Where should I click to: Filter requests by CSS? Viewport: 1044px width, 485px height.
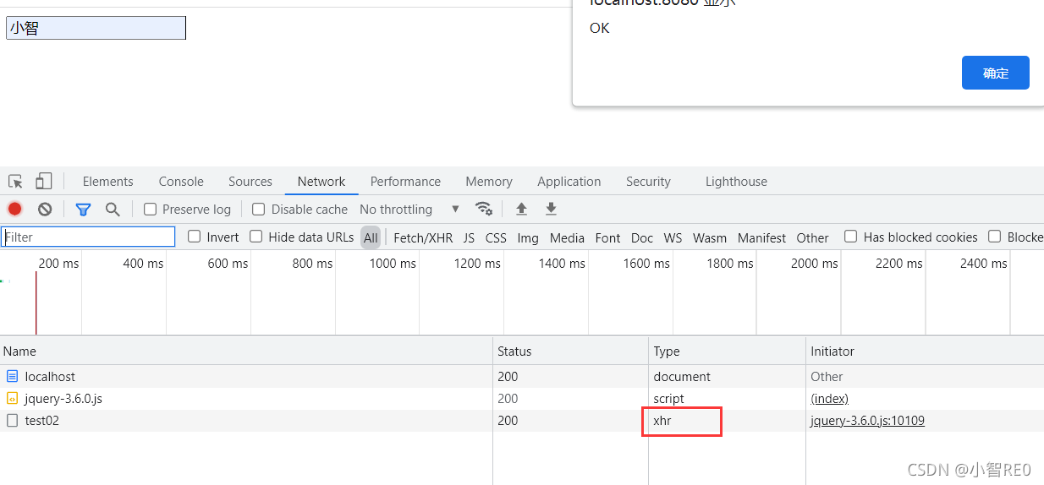pyautogui.click(x=496, y=238)
